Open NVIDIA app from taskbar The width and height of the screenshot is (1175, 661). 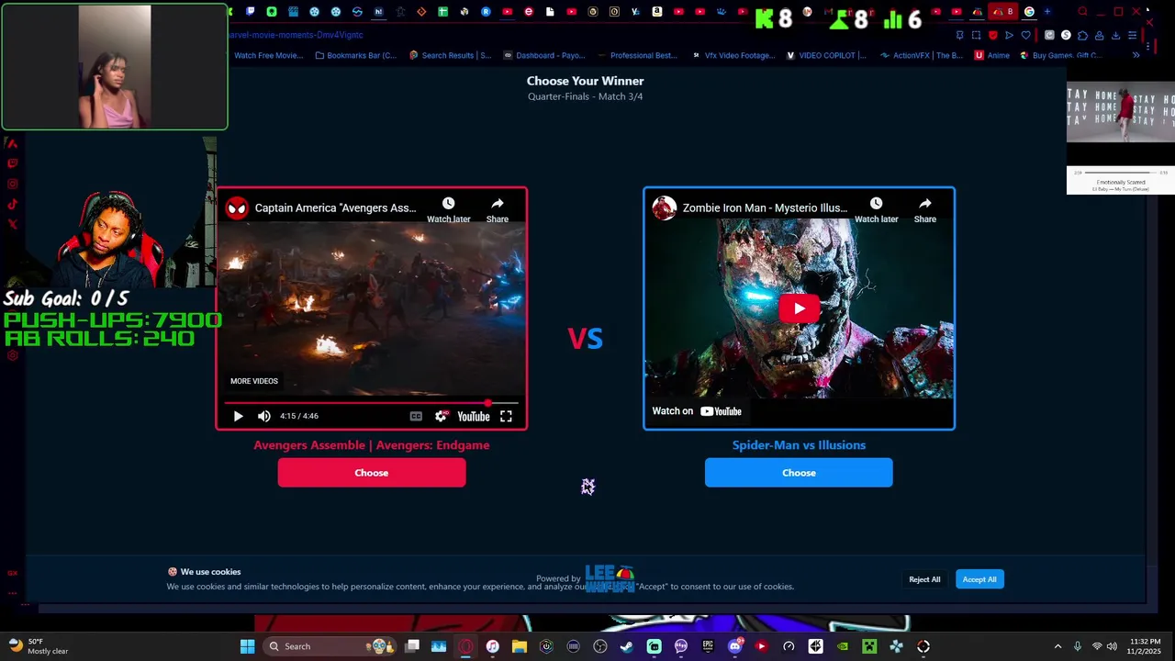[843, 646]
